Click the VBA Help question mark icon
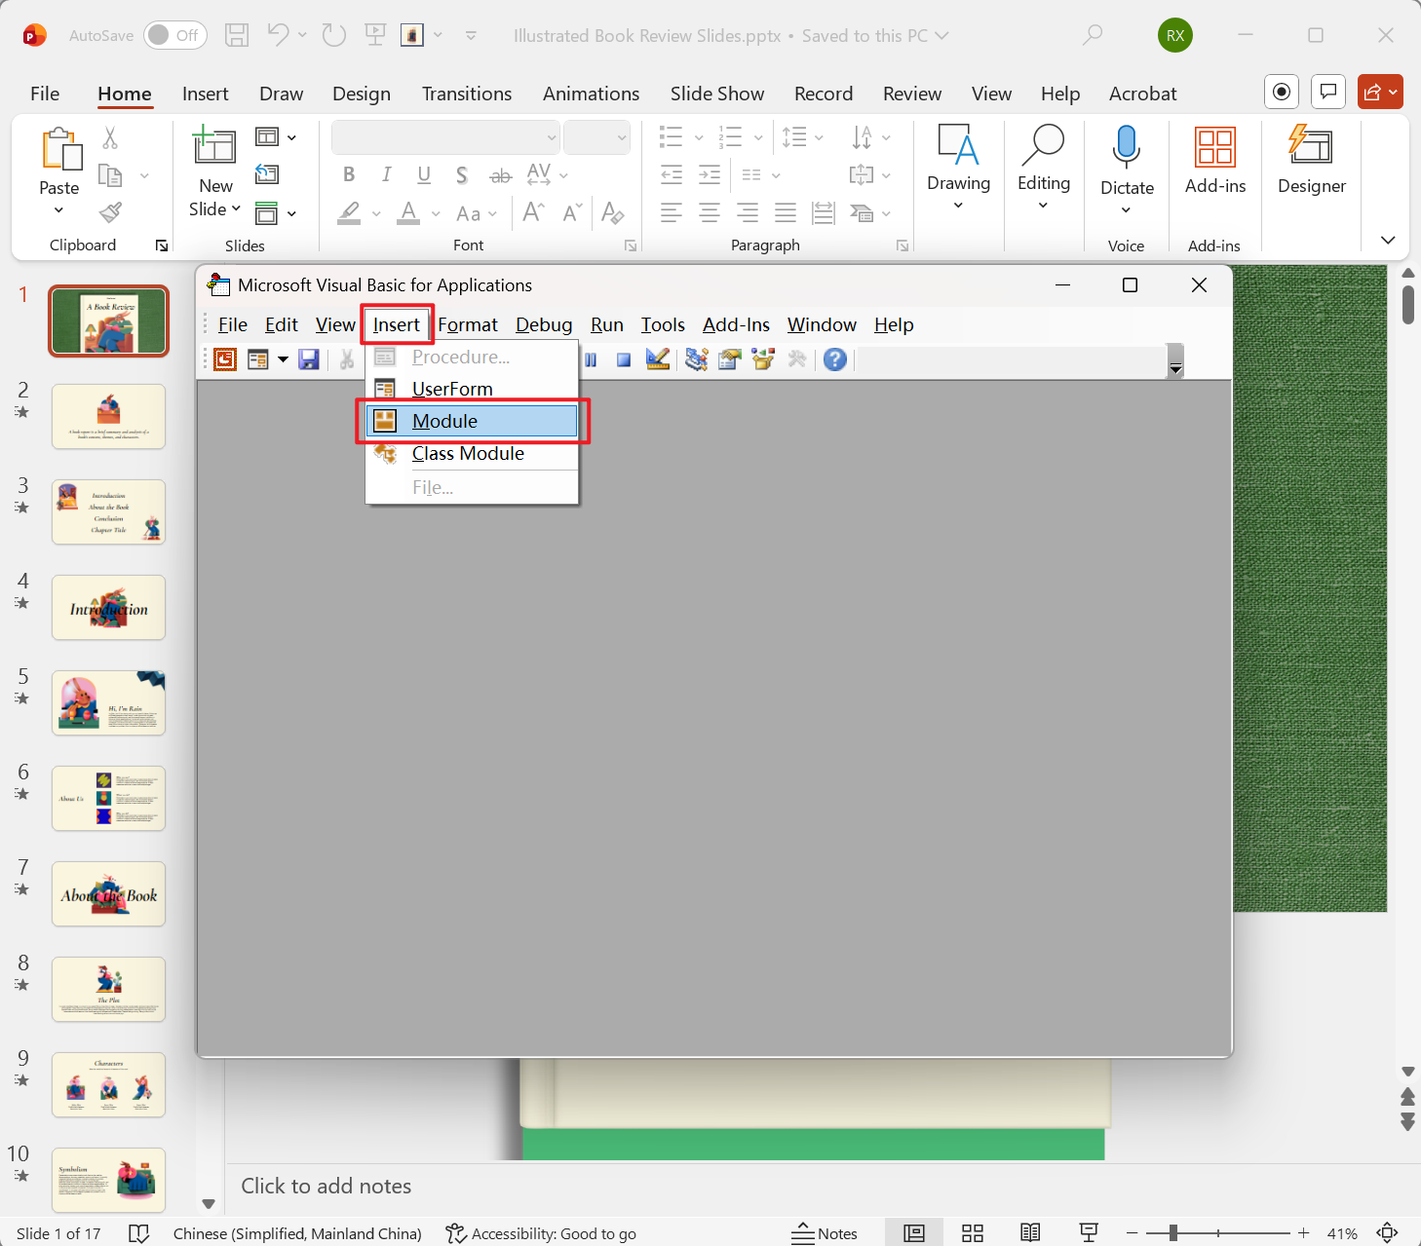 click(834, 359)
